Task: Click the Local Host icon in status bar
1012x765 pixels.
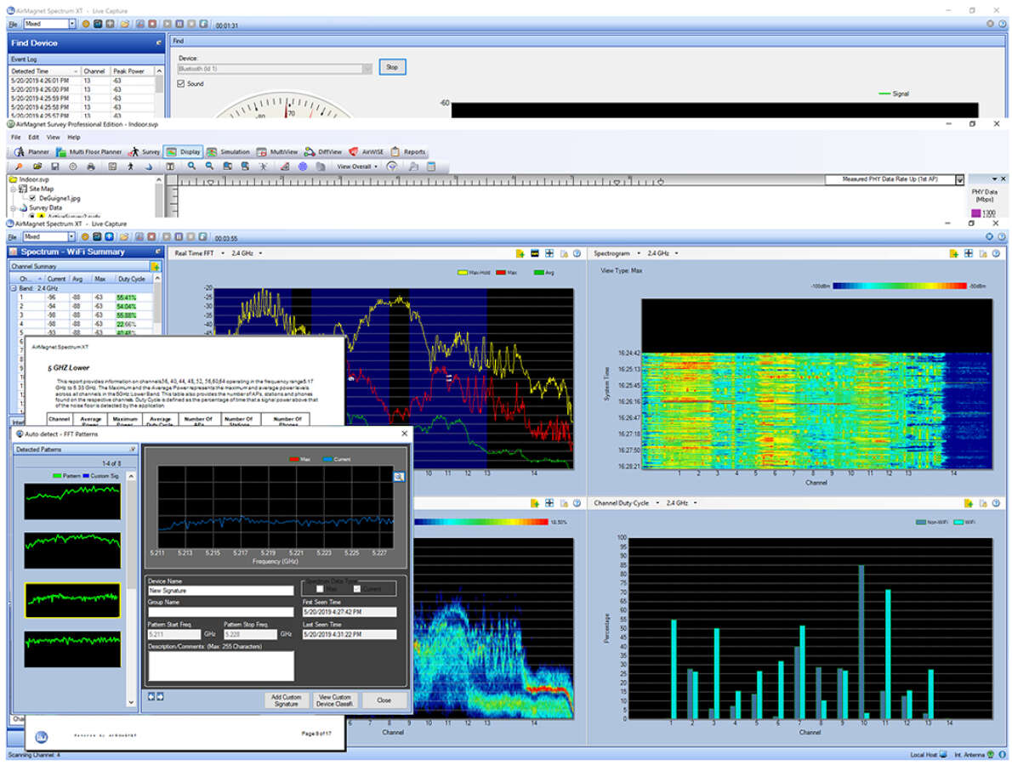Action: click(x=943, y=755)
